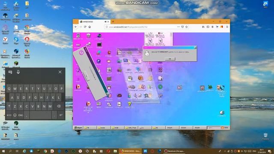Open the yellow question mark desktop icon
The height and width of the screenshot is (154, 274).
click(x=129, y=104)
